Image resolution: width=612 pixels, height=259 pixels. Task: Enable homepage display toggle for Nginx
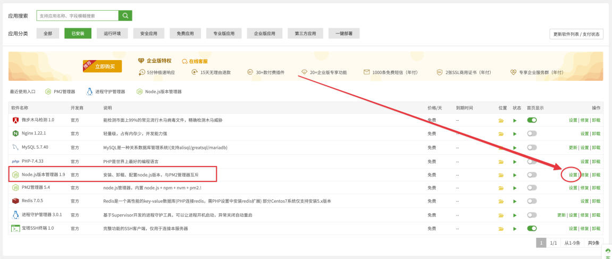tap(532, 134)
